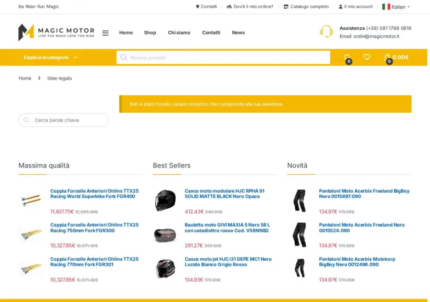Screen dimensions: 430x302
Task: Click the location pin icon beside Contatti
Action: pos(198,7)
